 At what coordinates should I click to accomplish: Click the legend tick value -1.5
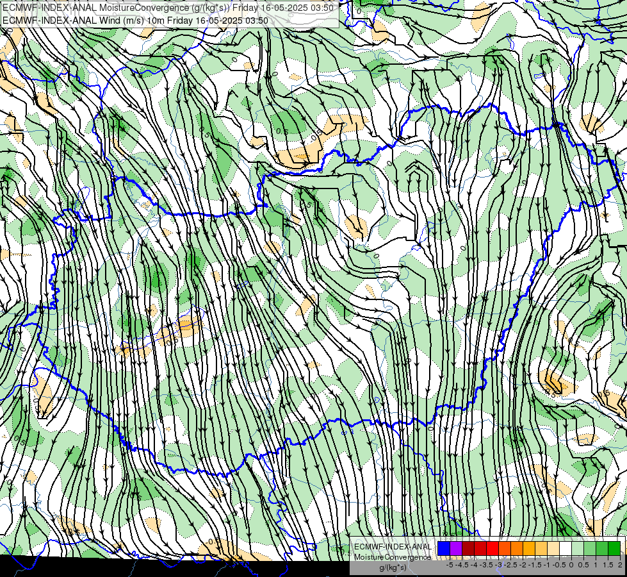coord(535,565)
